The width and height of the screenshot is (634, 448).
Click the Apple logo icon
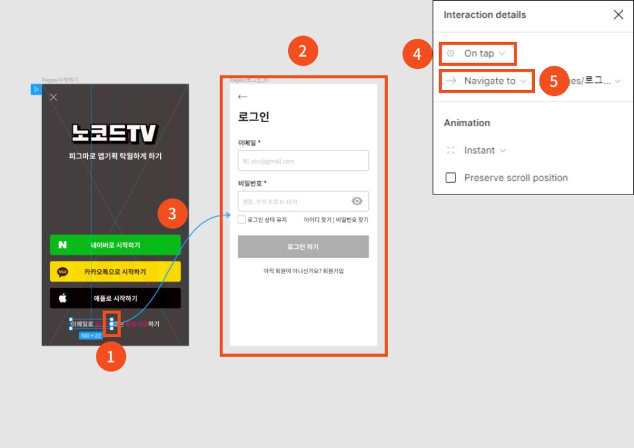click(x=62, y=298)
